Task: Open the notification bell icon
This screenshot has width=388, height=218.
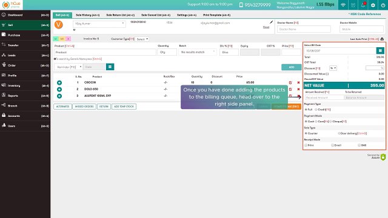Action: point(363,5)
